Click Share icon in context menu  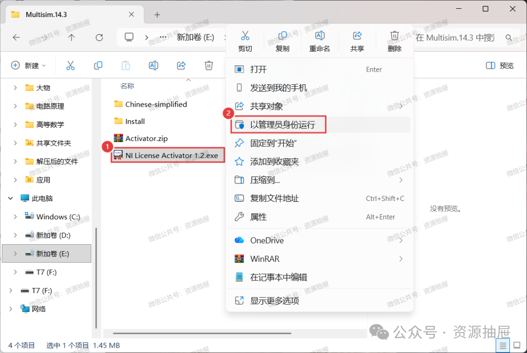(357, 36)
